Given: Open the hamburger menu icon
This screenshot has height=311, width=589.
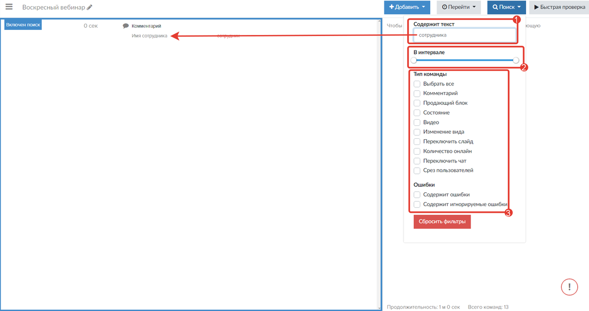Looking at the screenshot, I should [9, 7].
